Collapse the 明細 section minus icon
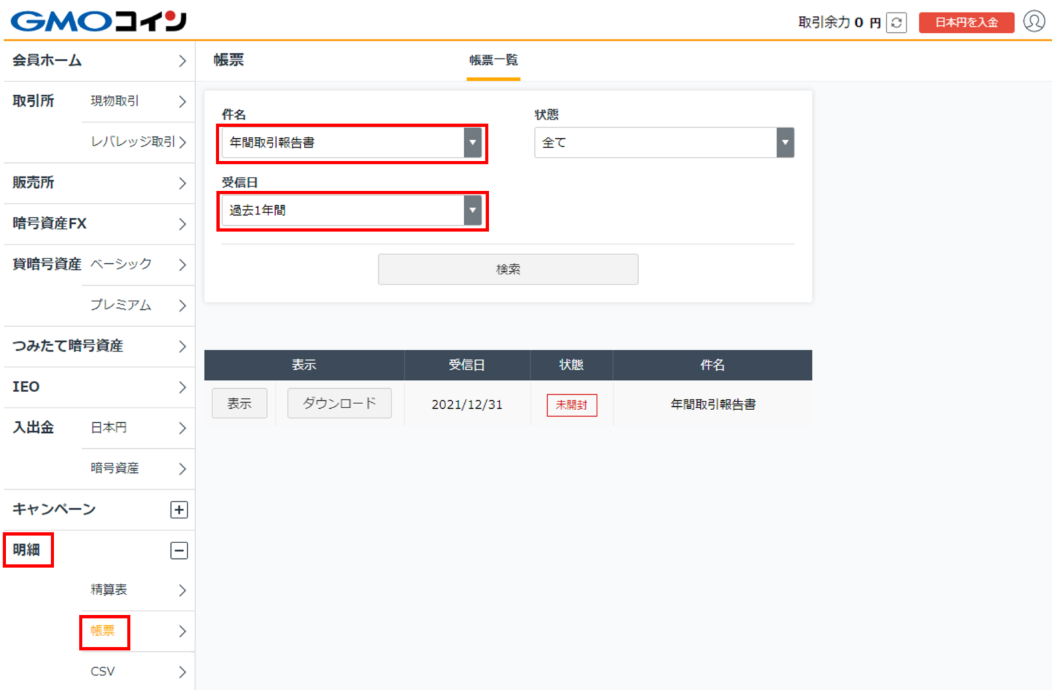The height and width of the screenshot is (690, 1052). tap(179, 550)
